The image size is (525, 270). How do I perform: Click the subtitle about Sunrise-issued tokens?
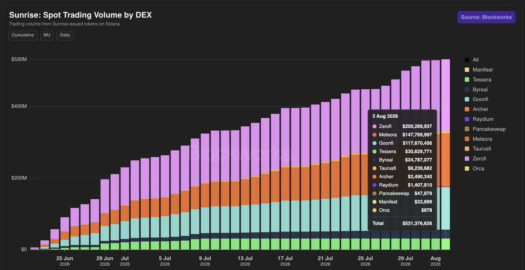pos(64,24)
